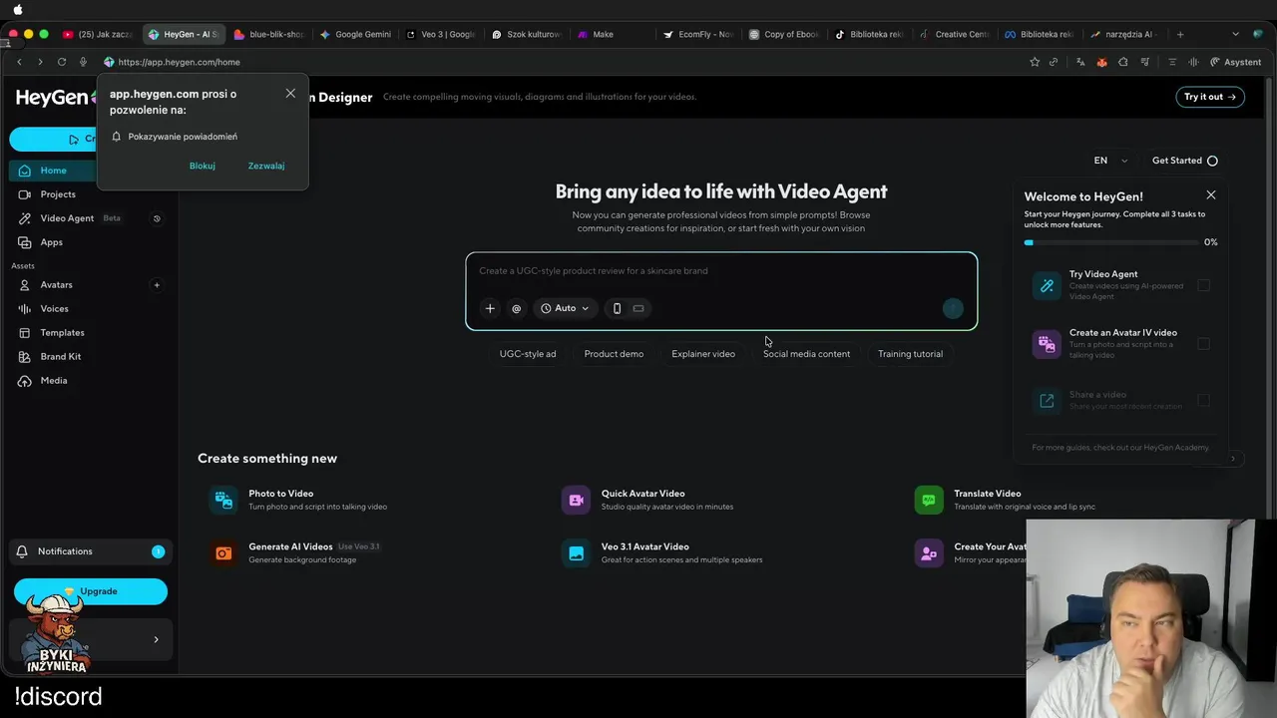Switch to the Google Gemini browser tab
Image resolution: width=1277 pixels, height=718 pixels.
pyautogui.click(x=355, y=34)
